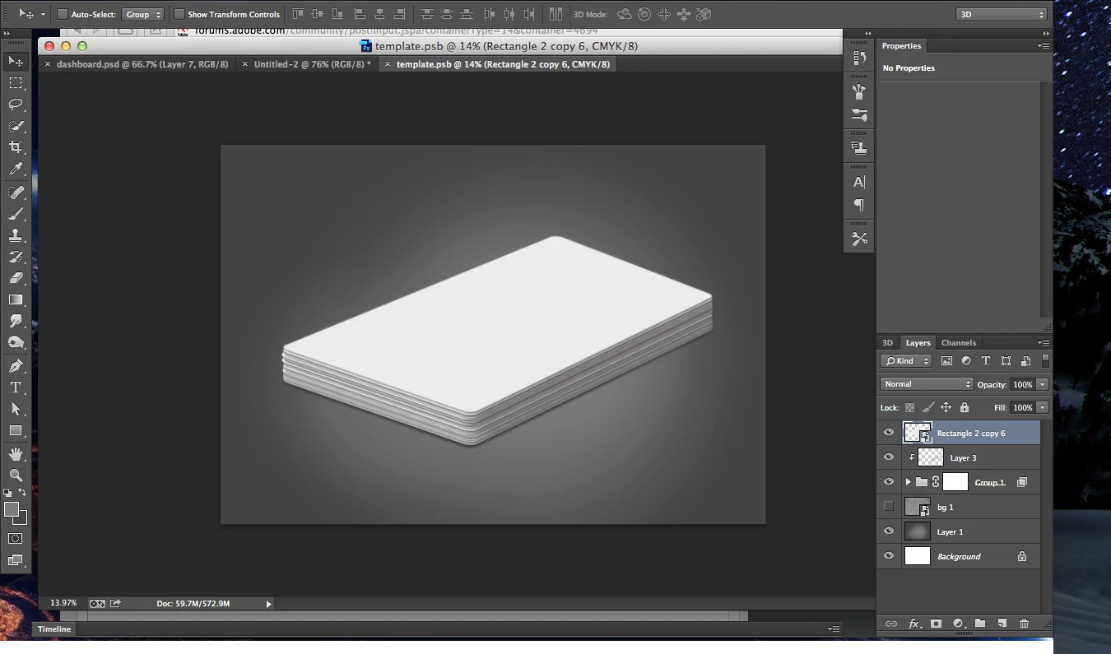Switch to the 3D panel tab
The height and width of the screenshot is (654, 1111).
pyautogui.click(x=887, y=343)
